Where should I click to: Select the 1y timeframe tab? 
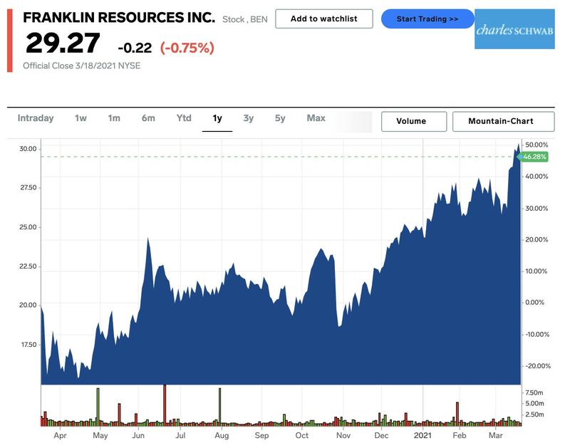pyautogui.click(x=217, y=118)
